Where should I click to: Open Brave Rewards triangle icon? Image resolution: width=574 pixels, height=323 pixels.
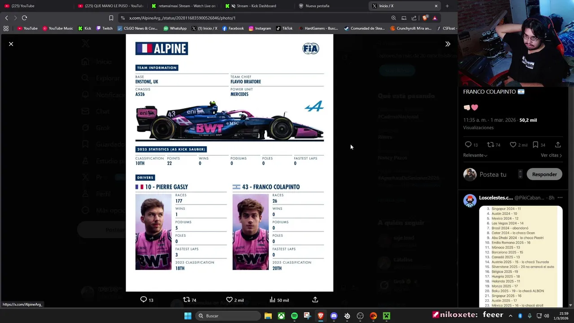(x=435, y=18)
